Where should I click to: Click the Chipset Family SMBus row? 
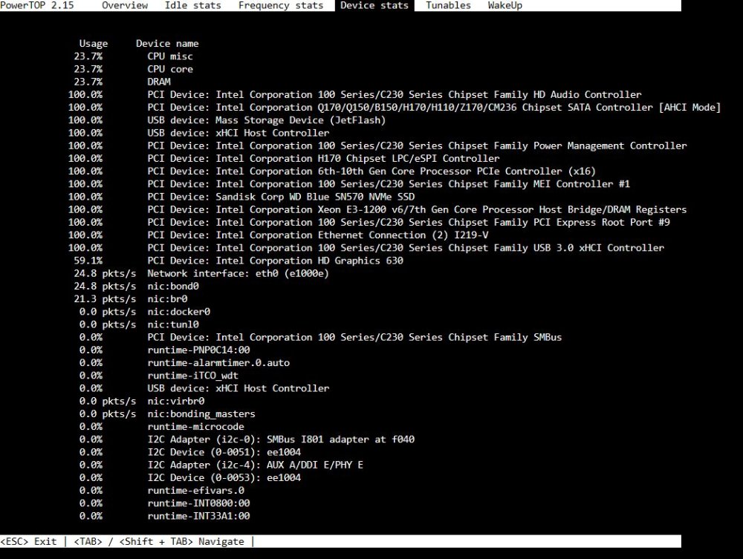(320, 338)
